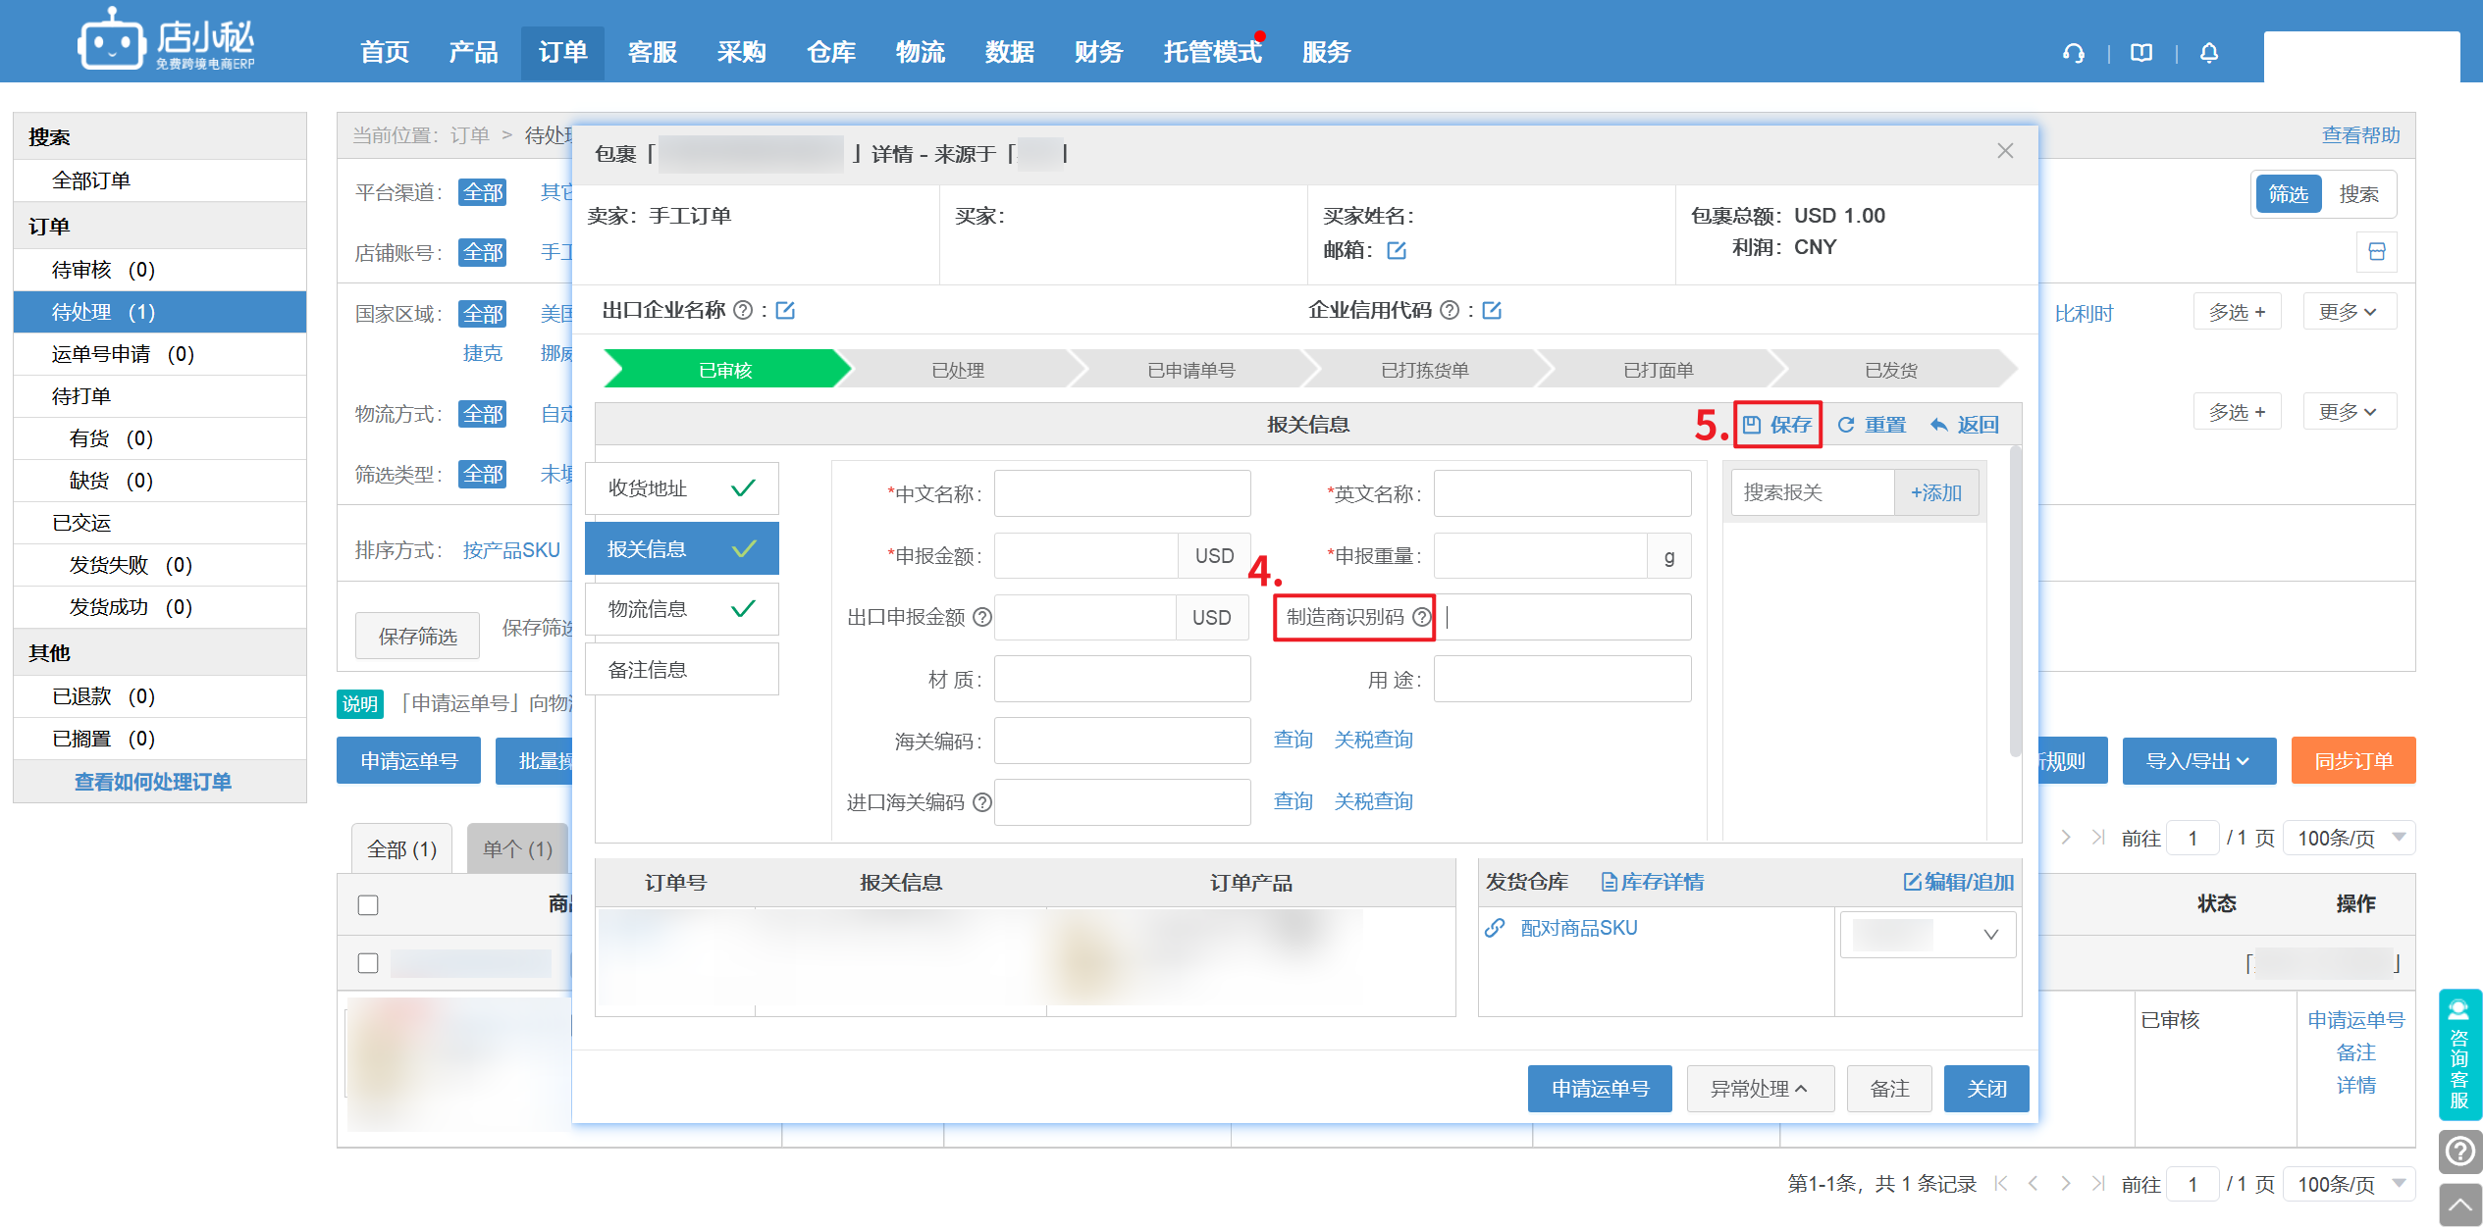This screenshot has height=1229, width=2483.
Task: Open the warehouse selection dropdown
Action: [x=1928, y=935]
